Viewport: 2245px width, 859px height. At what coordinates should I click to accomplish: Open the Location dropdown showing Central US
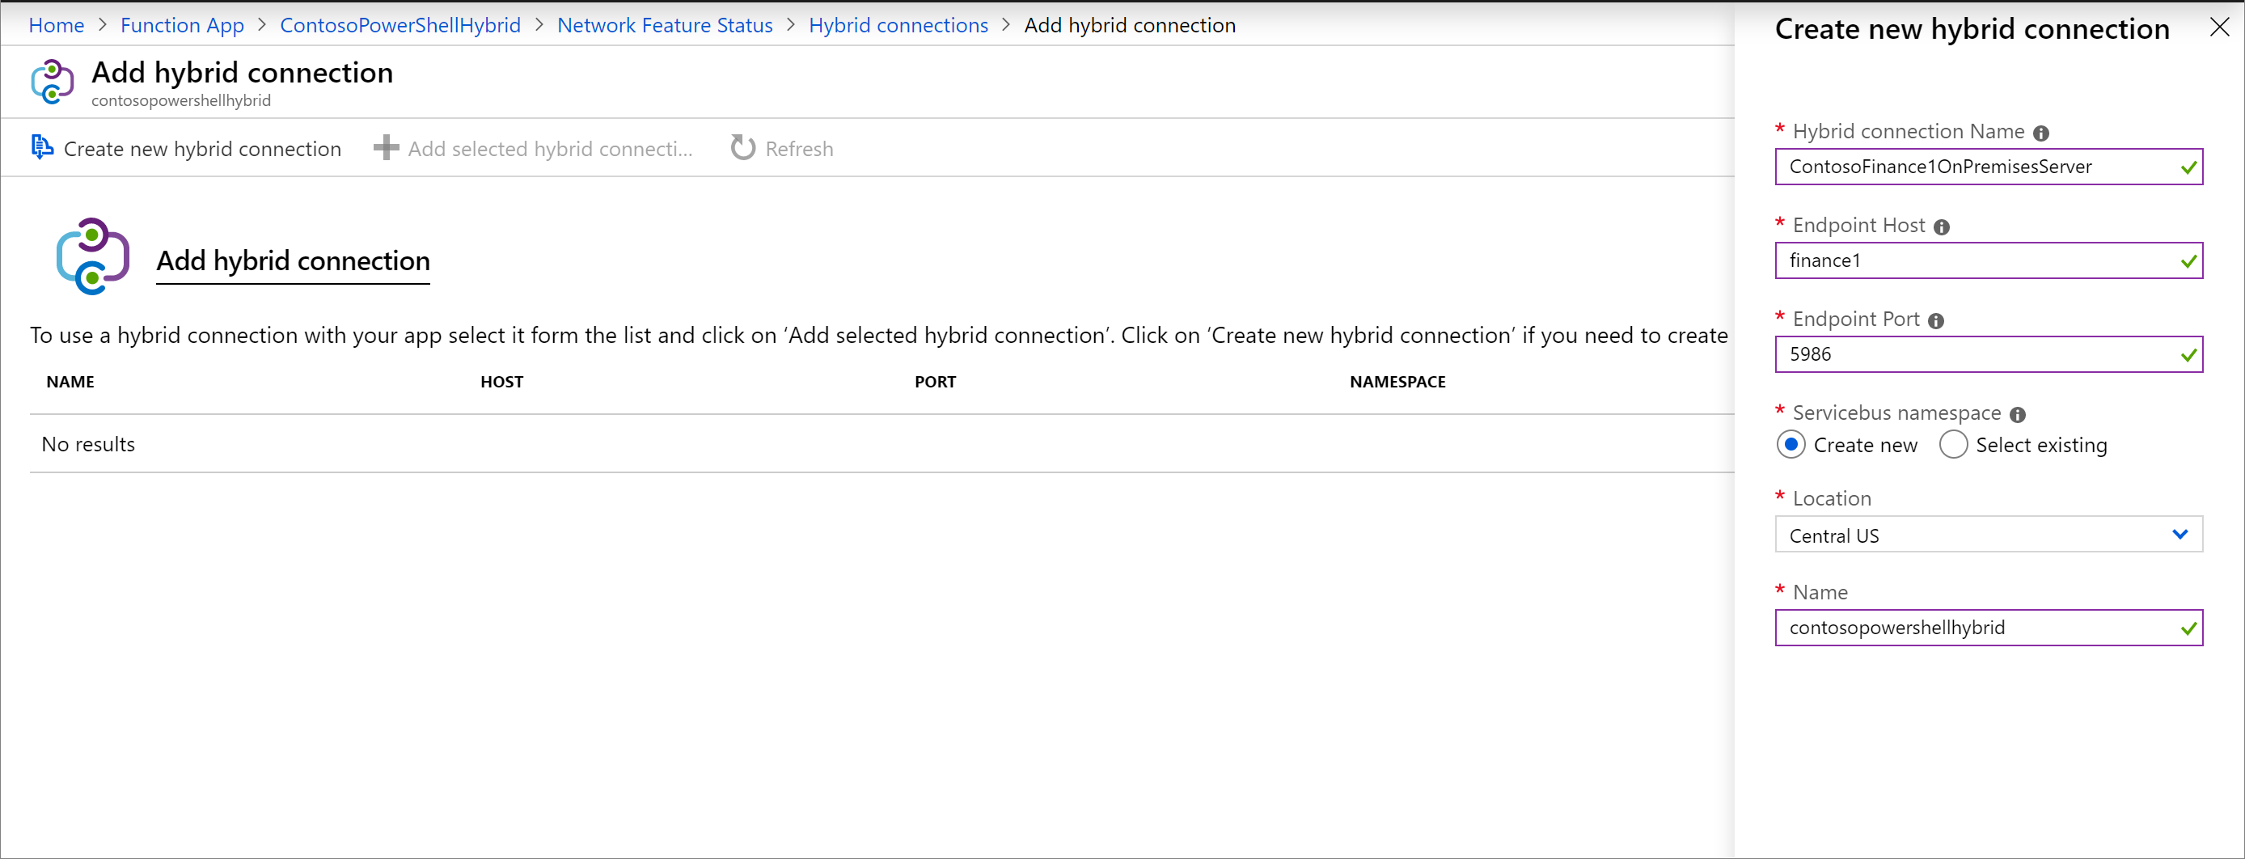[x=1988, y=535]
